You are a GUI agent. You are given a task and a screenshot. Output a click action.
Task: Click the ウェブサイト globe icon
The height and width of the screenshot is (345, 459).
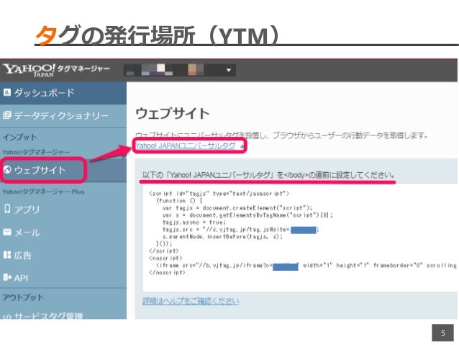[7, 169]
